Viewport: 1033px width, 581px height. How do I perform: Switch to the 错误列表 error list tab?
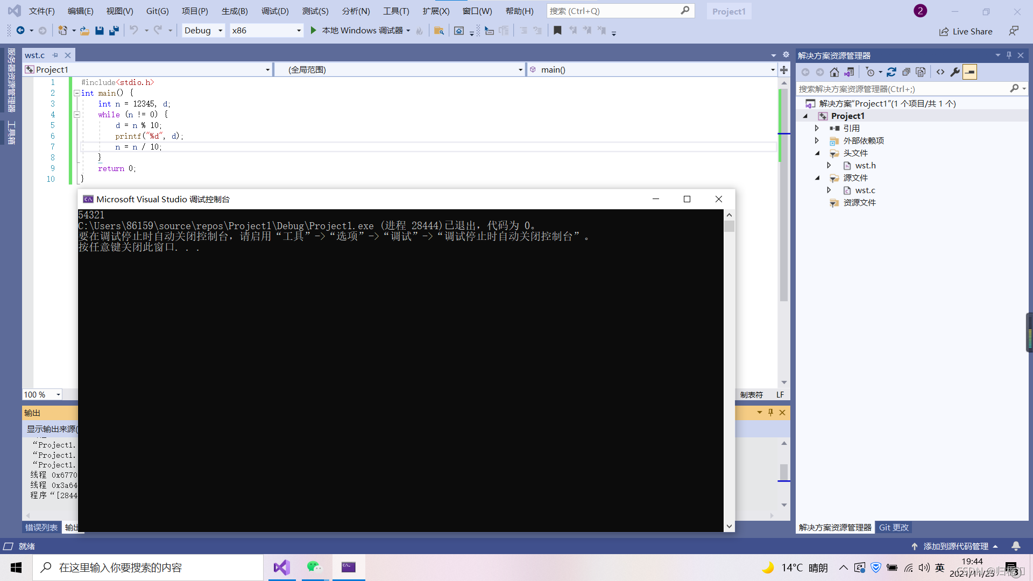(x=41, y=528)
